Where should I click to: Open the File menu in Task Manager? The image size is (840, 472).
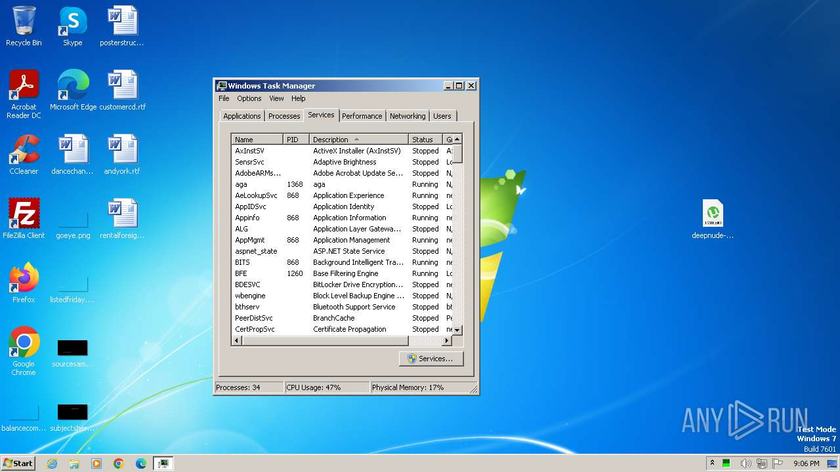point(224,98)
